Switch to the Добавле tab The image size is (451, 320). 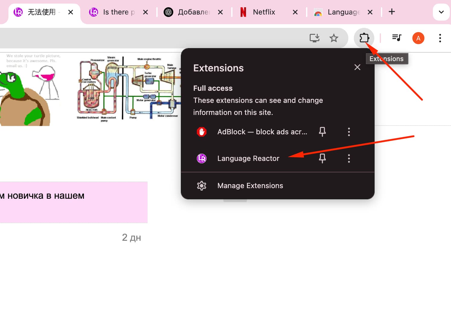click(194, 12)
